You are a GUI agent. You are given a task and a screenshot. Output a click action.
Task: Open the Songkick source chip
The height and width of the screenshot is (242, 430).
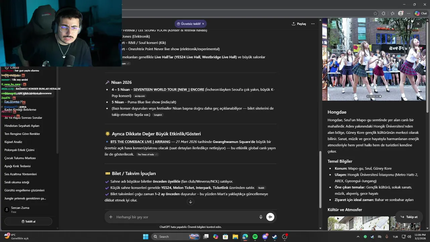click(158, 115)
